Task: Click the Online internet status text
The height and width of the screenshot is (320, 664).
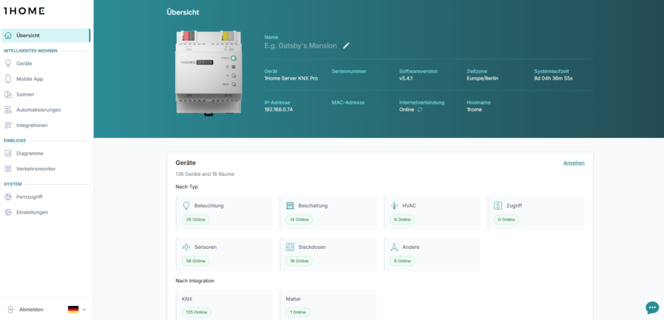Action: tap(406, 110)
